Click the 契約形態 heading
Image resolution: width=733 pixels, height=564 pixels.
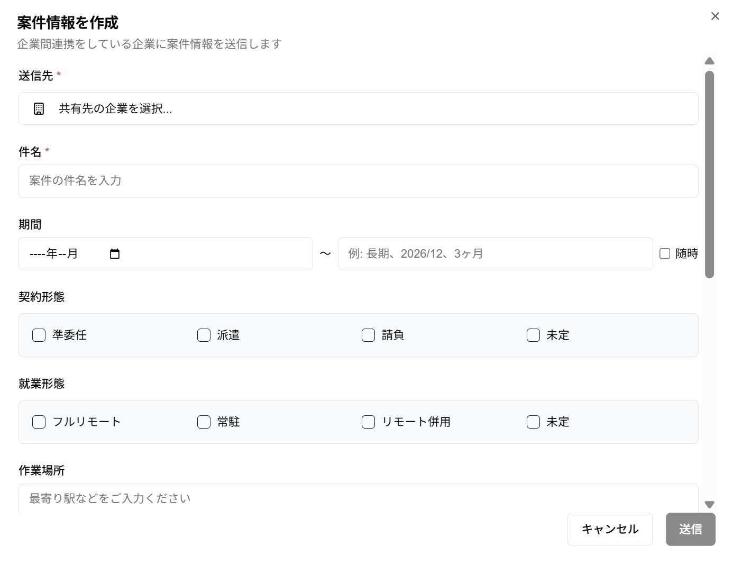pyautogui.click(x=42, y=297)
